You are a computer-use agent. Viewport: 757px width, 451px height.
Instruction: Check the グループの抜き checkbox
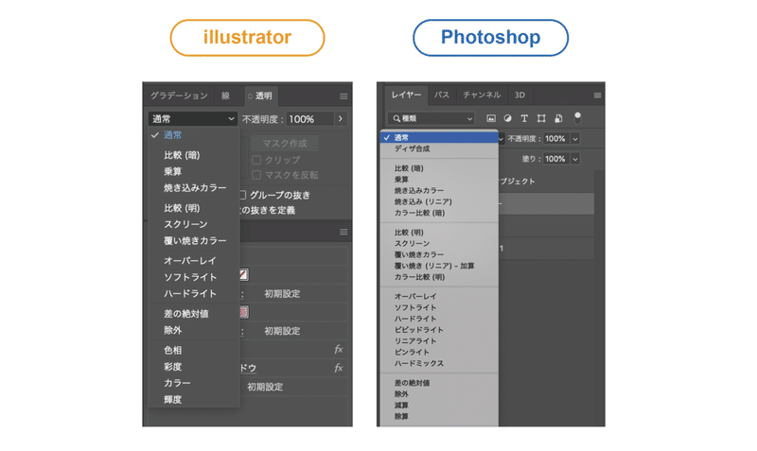(243, 195)
